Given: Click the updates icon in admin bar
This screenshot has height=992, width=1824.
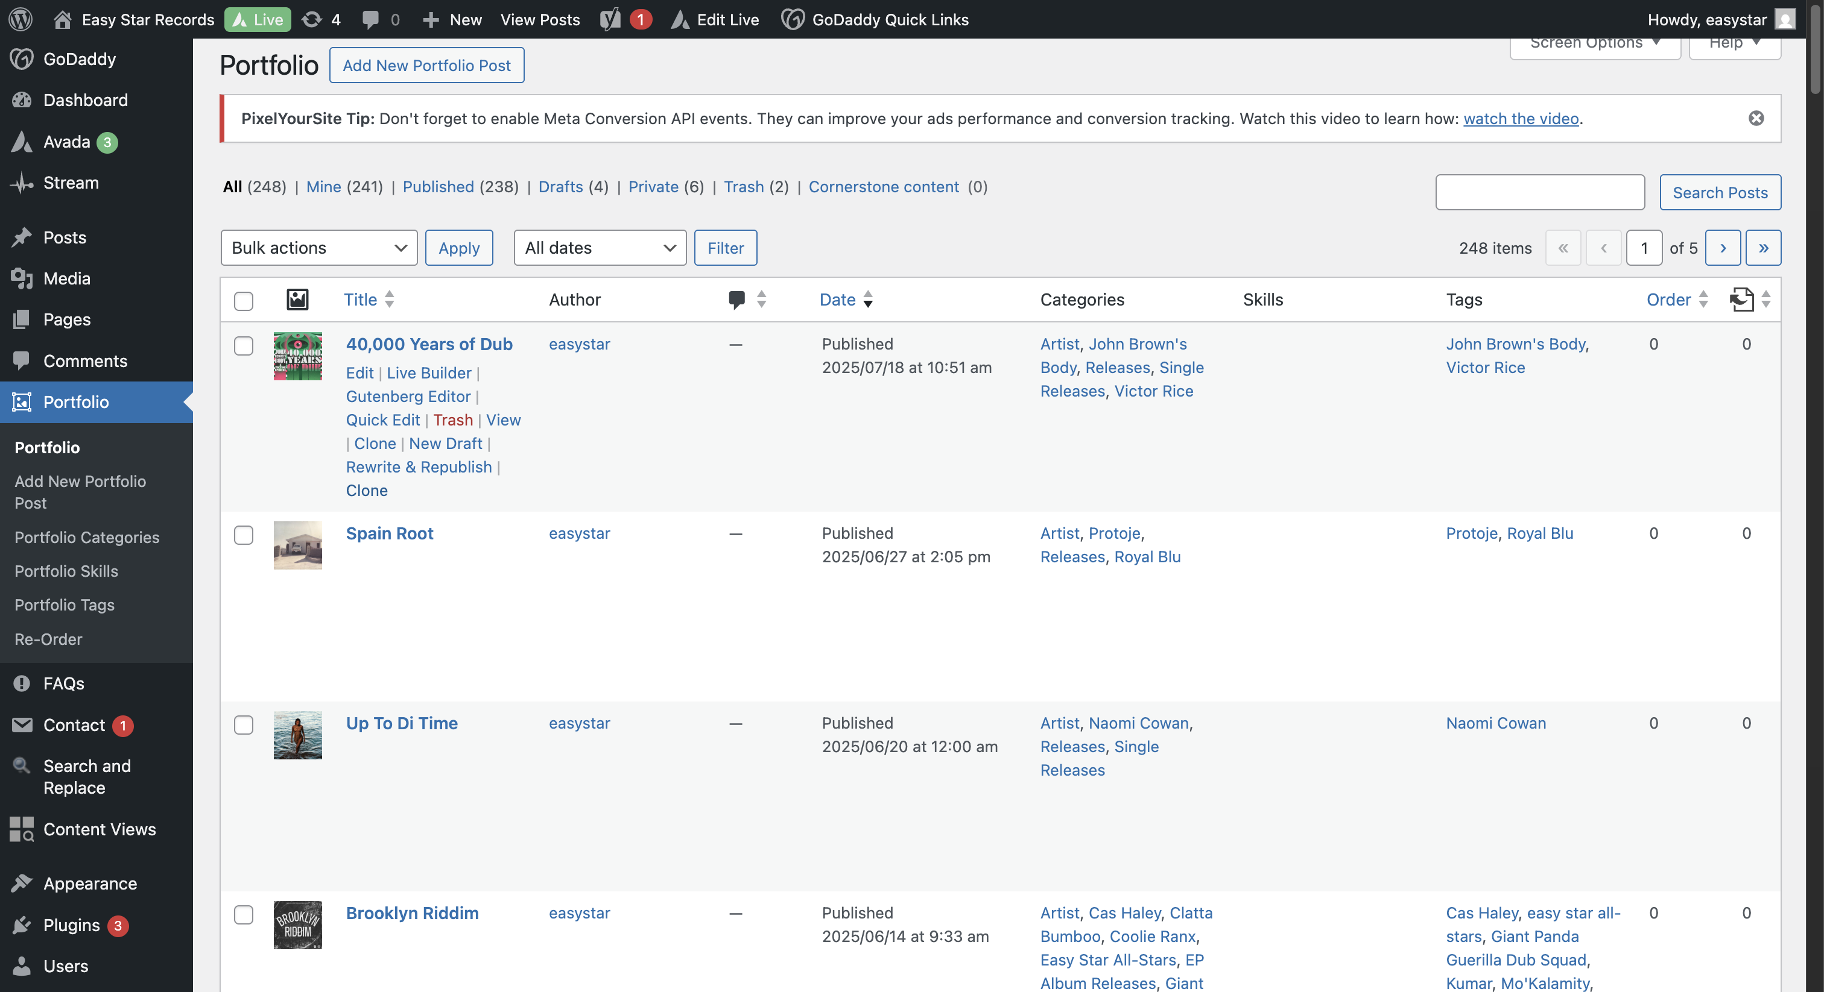Looking at the screenshot, I should pyautogui.click(x=312, y=19).
